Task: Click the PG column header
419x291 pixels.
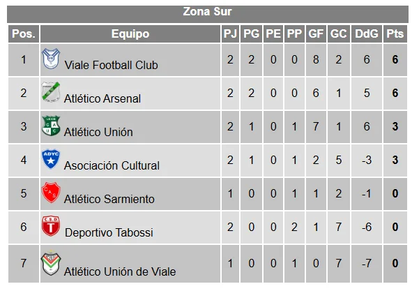Action: coord(251,33)
